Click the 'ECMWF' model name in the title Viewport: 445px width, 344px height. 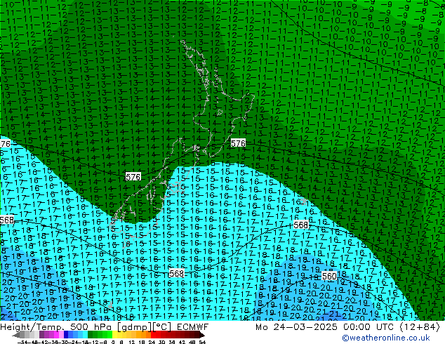(x=193, y=327)
